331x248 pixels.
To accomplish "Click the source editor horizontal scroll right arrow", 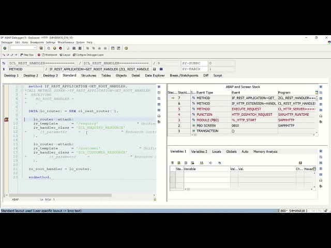I will pyautogui.click(x=154, y=195).
